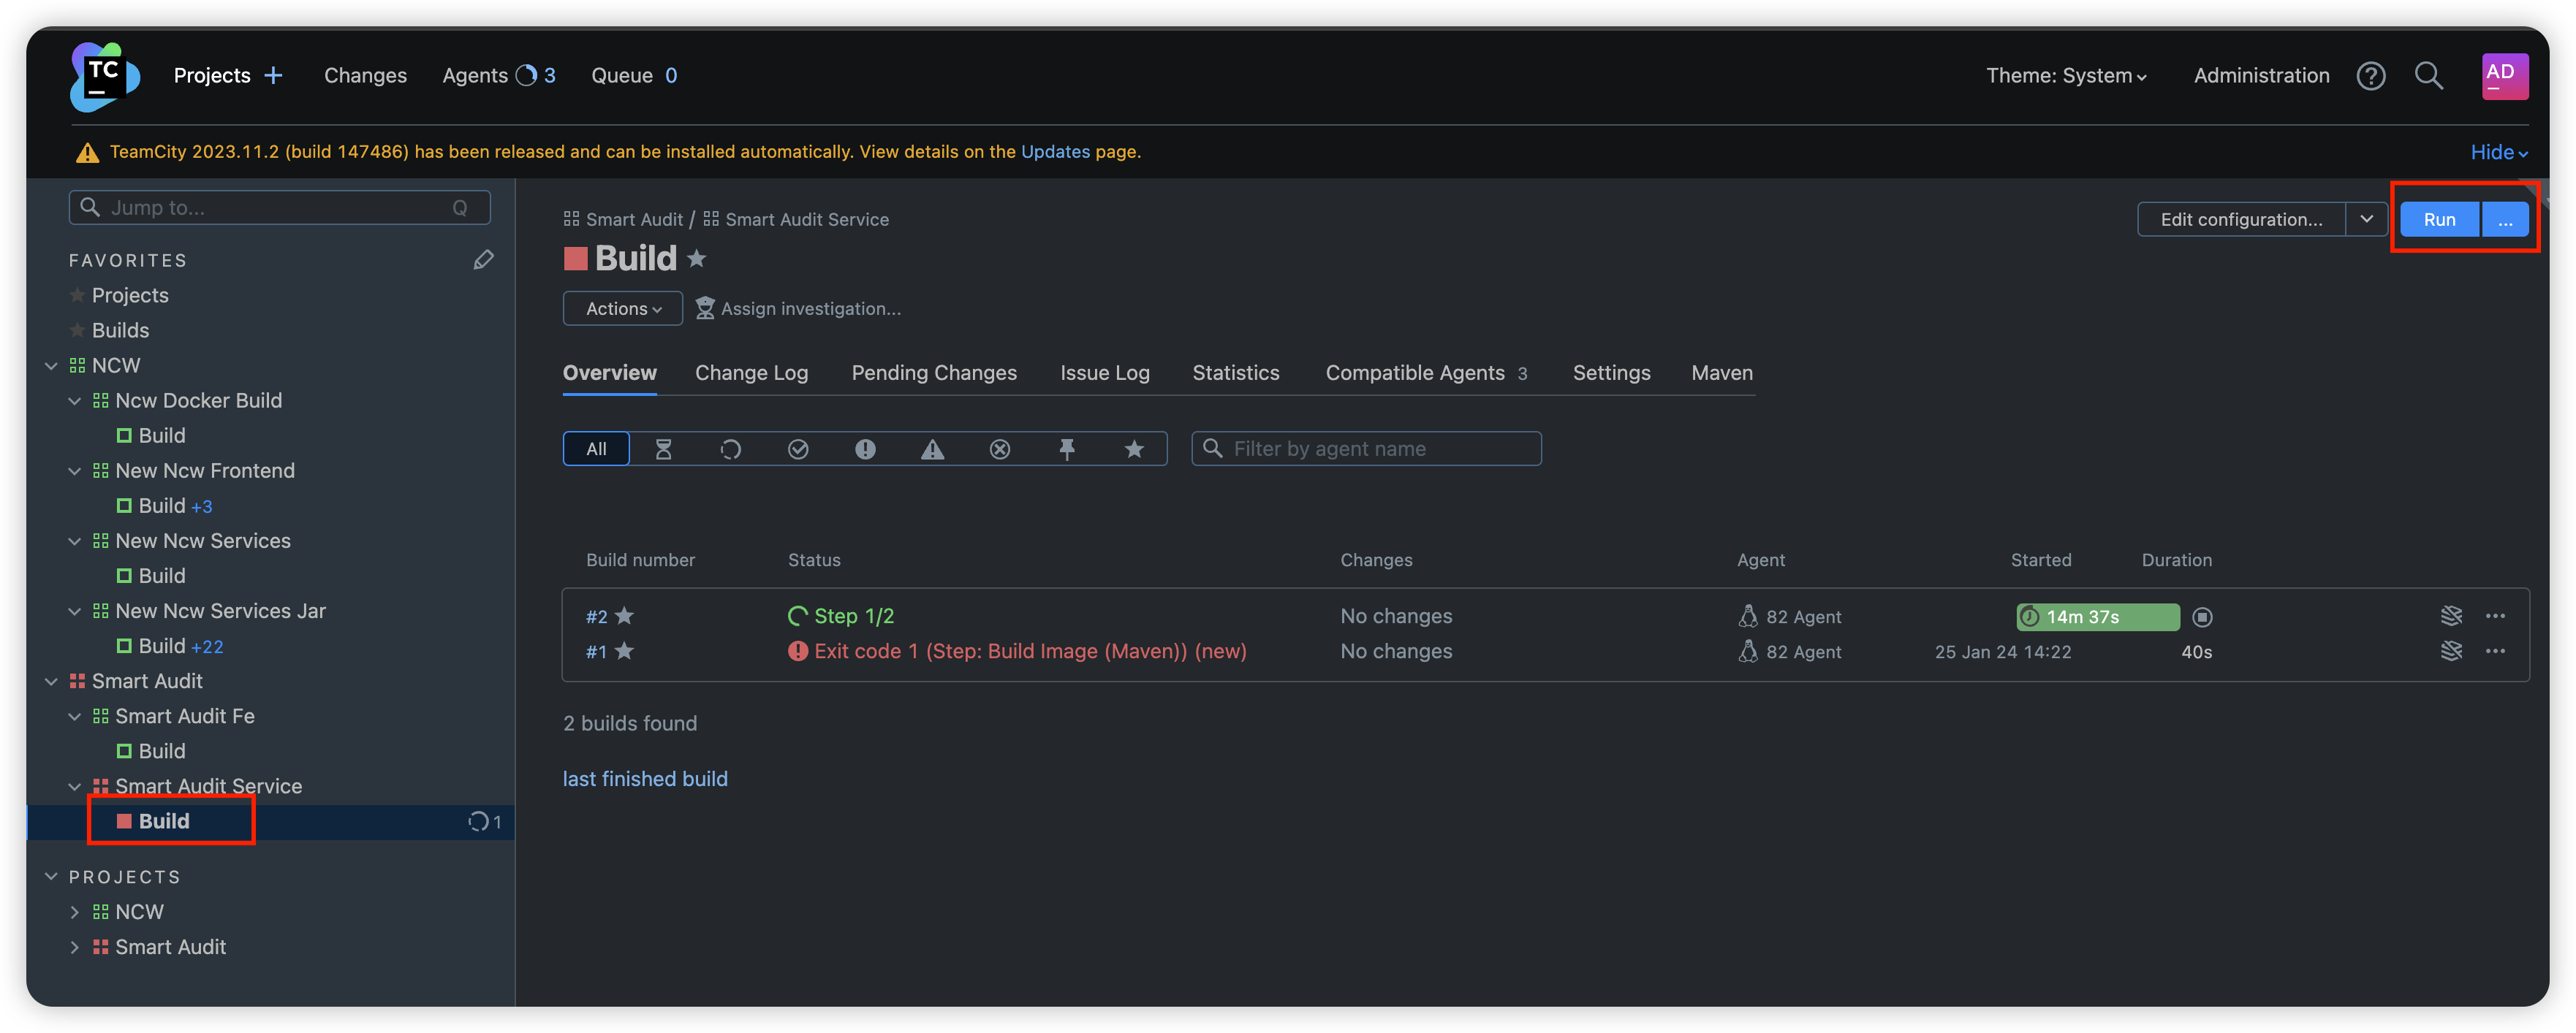Viewport: 2576px width, 1033px height.
Task: Click the Filter by agent name field
Action: tap(1380, 449)
